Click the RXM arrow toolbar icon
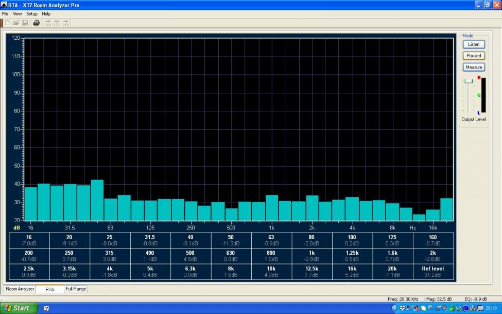 pos(47,23)
